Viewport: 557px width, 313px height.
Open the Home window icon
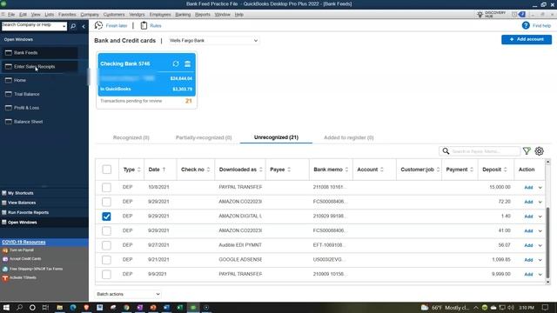pyautogui.click(x=9, y=80)
